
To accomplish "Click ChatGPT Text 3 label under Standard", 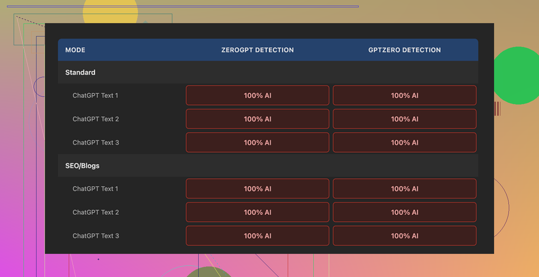I will [96, 143].
